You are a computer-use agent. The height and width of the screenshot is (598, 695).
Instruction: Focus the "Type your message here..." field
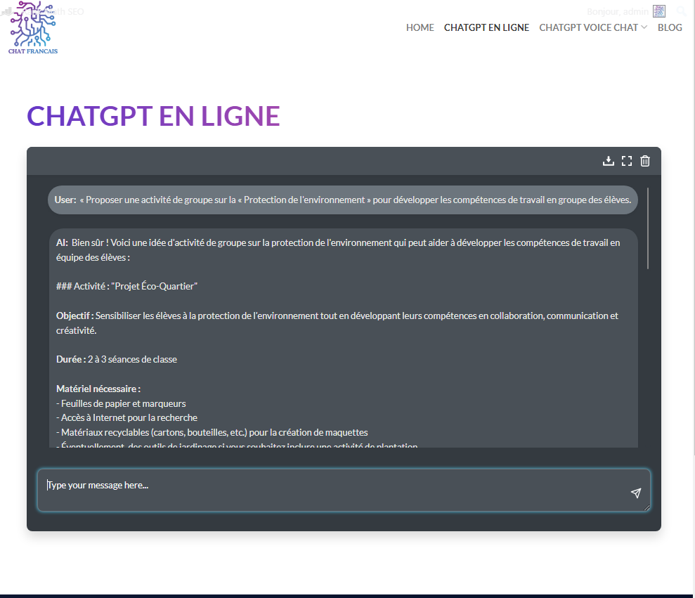[344, 490]
